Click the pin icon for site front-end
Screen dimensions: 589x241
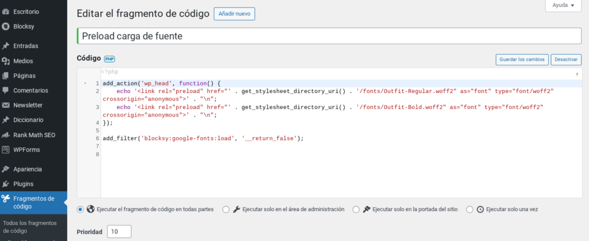tap(366, 209)
